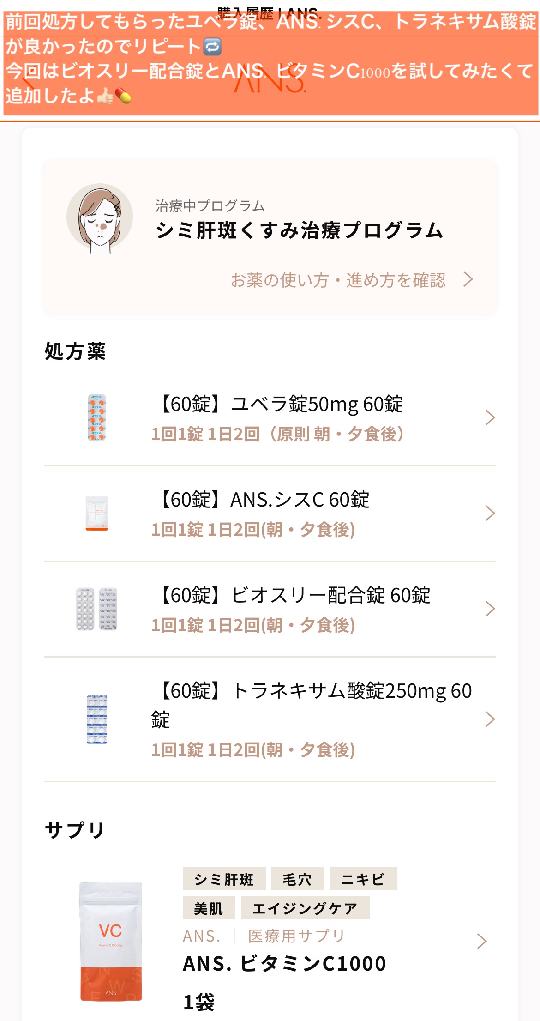Tap the トラネキサム酸錠250mg pill sheet image
540x1021 pixels.
[97, 719]
